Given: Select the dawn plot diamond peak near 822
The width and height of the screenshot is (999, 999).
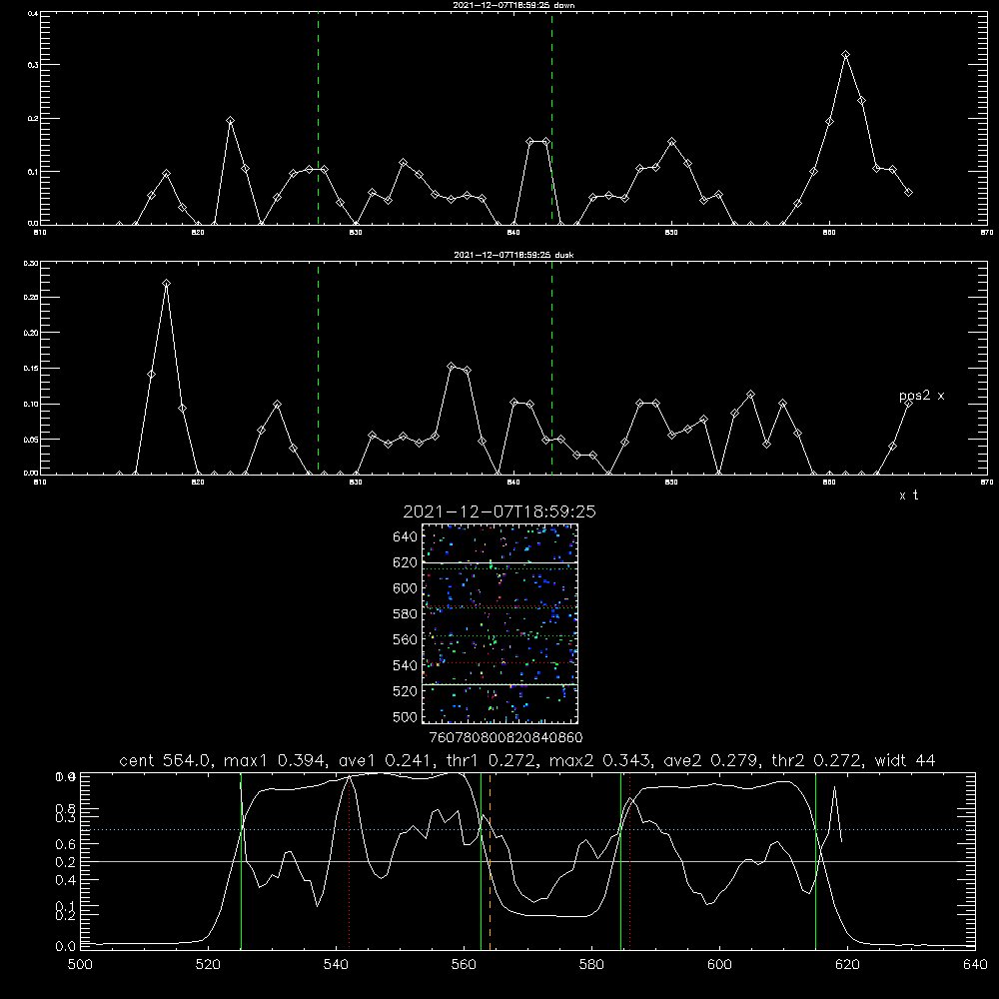Looking at the screenshot, I should 230,121.
